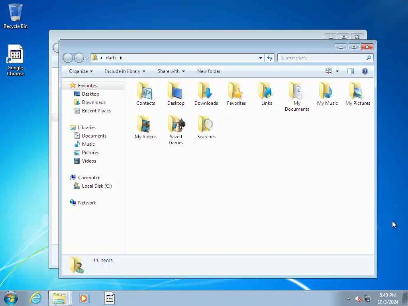Select the Google Chrome desktop shortcut
Viewport: 408px width, 306px height.
pyautogui.click(x=16, y=61)
